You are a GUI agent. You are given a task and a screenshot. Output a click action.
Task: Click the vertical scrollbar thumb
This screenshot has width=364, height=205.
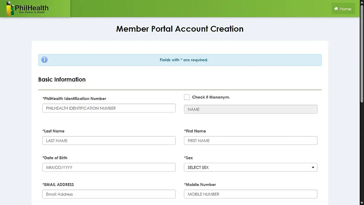point(362,53)
